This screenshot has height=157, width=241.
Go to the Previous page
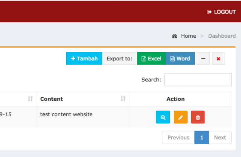pyautogui.click(x=178, y=137)
